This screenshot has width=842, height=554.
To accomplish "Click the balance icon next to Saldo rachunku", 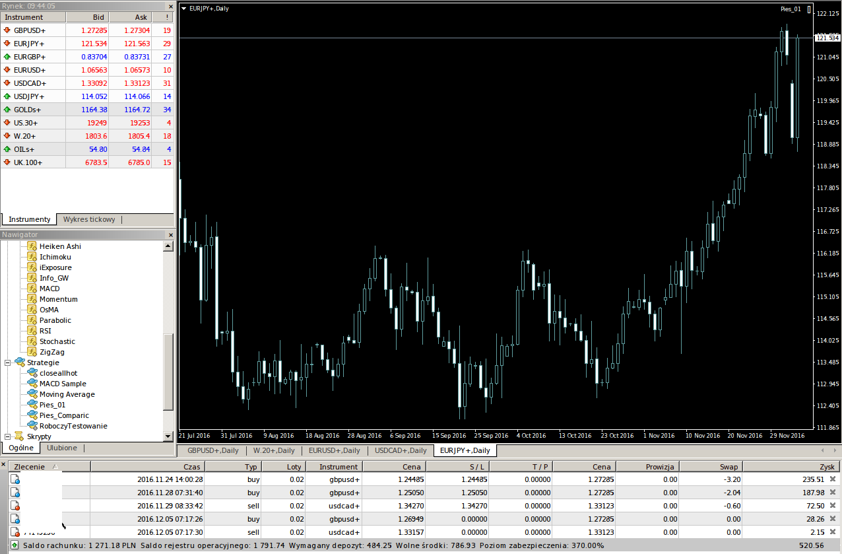I will (15, 545).
